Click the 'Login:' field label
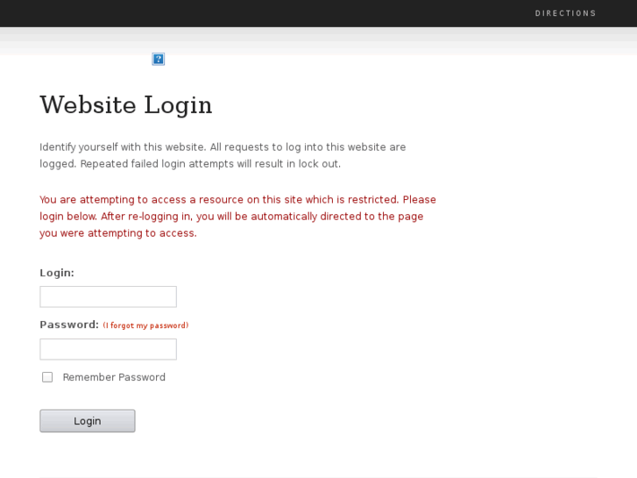This screenshot has width=637, height=478. [x=57, y=273]
